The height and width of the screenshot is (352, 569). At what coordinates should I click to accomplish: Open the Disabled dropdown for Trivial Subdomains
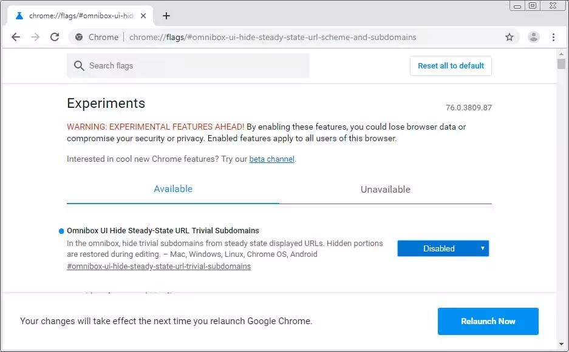(x=443, y=248)
